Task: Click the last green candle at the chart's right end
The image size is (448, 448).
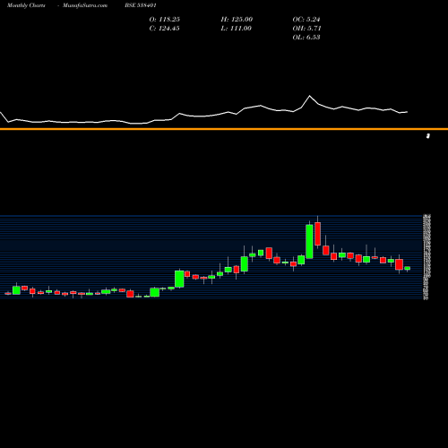Action: click(408, 268)
